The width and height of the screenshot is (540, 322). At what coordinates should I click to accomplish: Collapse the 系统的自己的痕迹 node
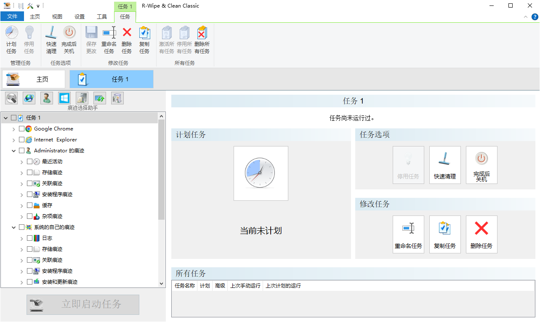(x=14, y=227)
